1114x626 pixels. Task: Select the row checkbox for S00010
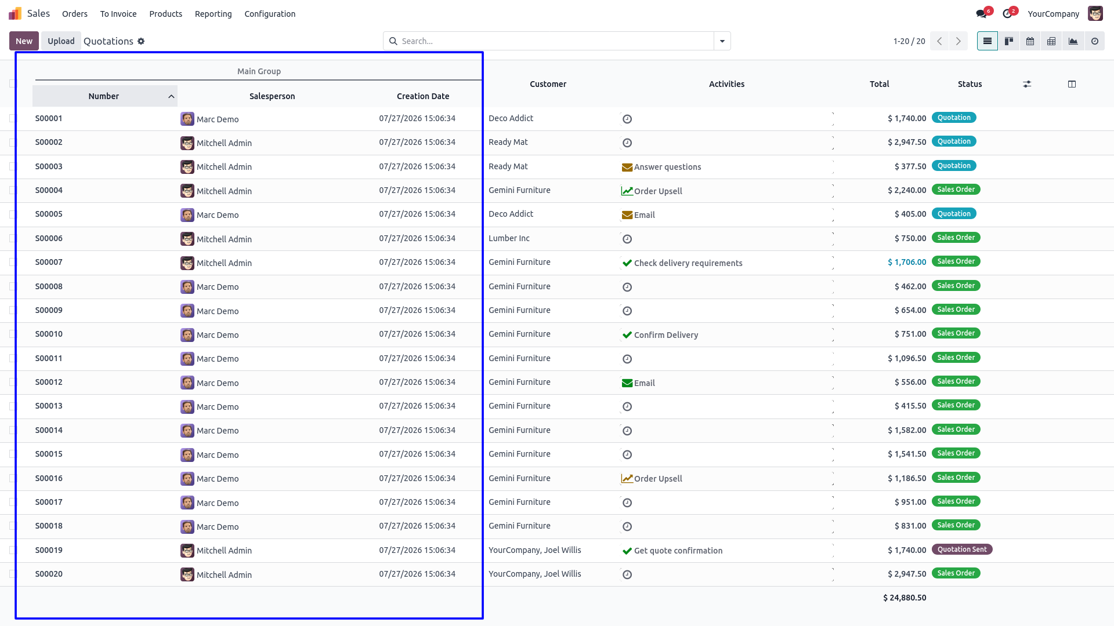coord(13,334)
